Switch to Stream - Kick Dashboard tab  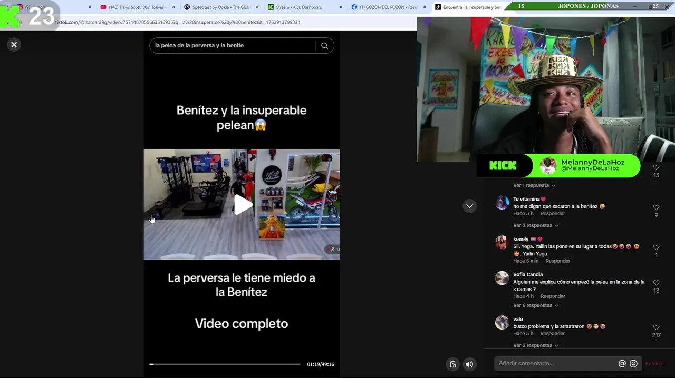point(305,7)
